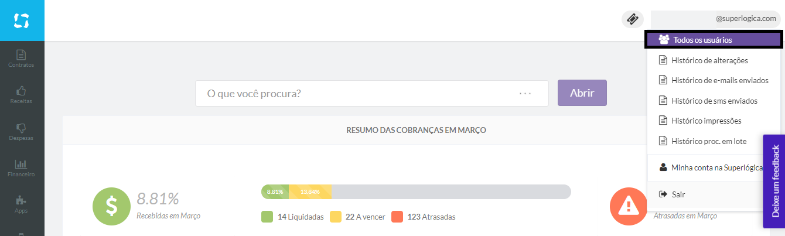Open the Deixe um feedback tab
Screen dimensions: 785x236
774,182
